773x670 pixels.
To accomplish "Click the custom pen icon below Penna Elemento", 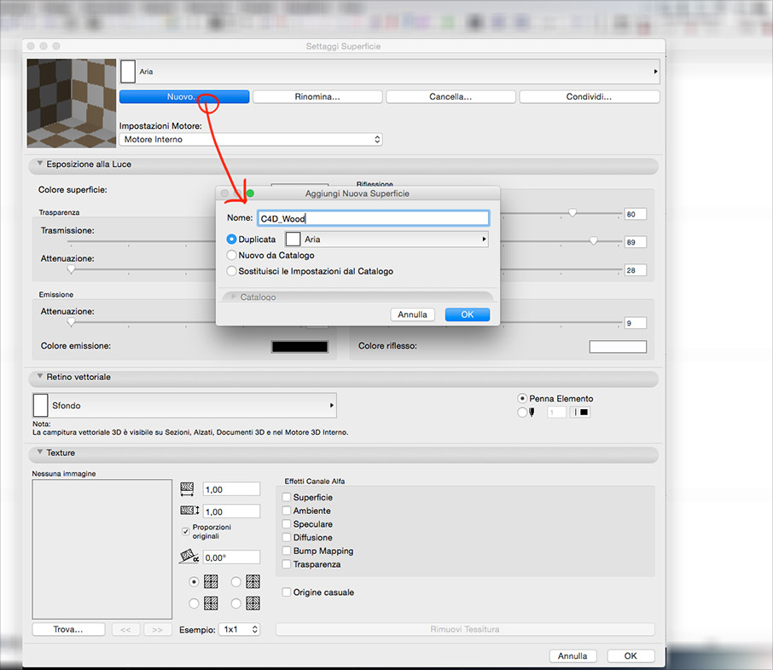I will (530, 413).
